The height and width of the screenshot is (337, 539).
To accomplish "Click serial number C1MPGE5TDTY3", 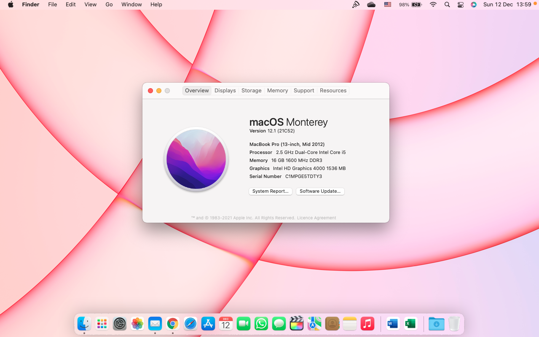I will pyautogui.click(x=303, y=177).
